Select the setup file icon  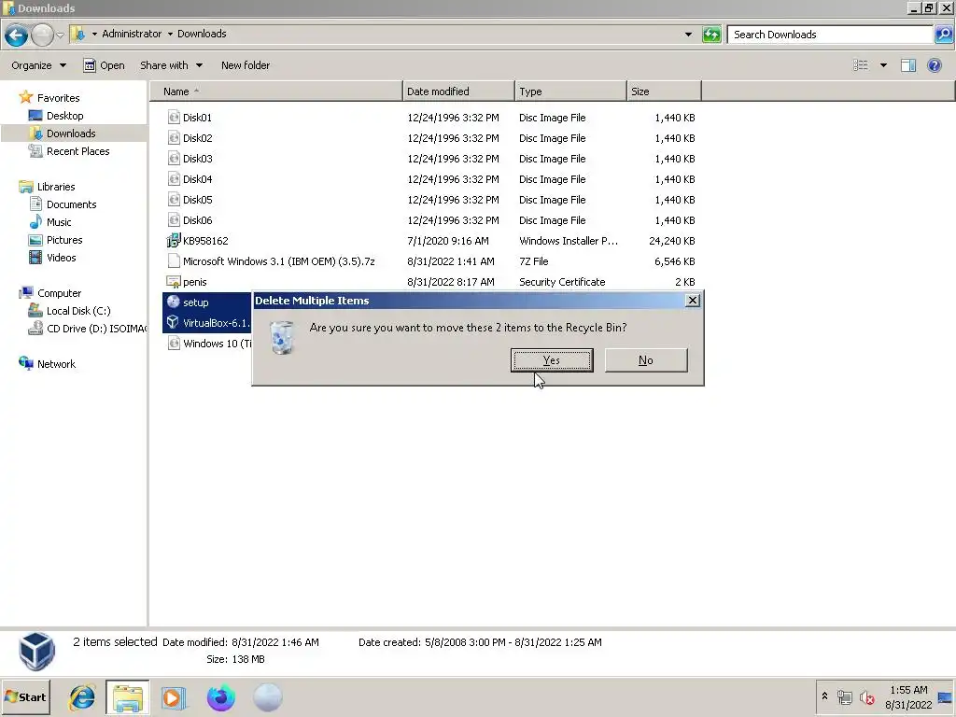(x=174, y=302)
